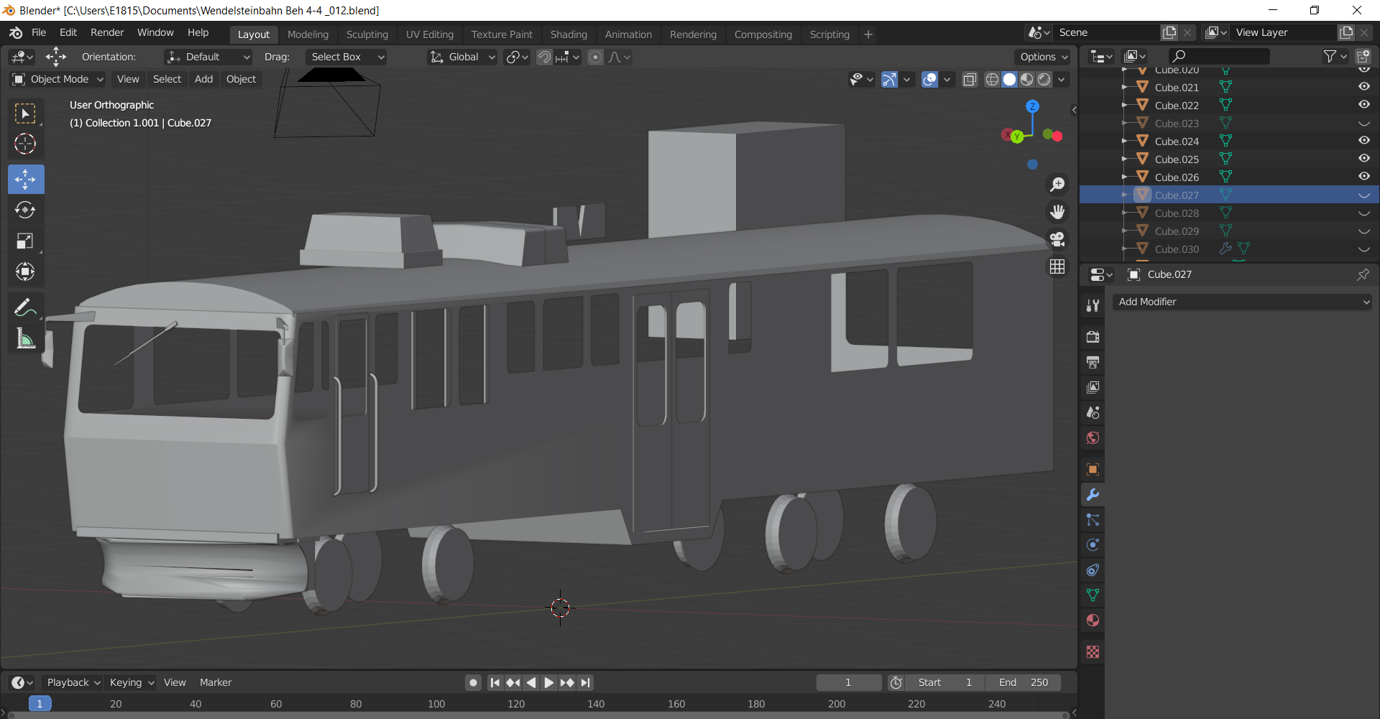Open the Render menu

[107, 32]
